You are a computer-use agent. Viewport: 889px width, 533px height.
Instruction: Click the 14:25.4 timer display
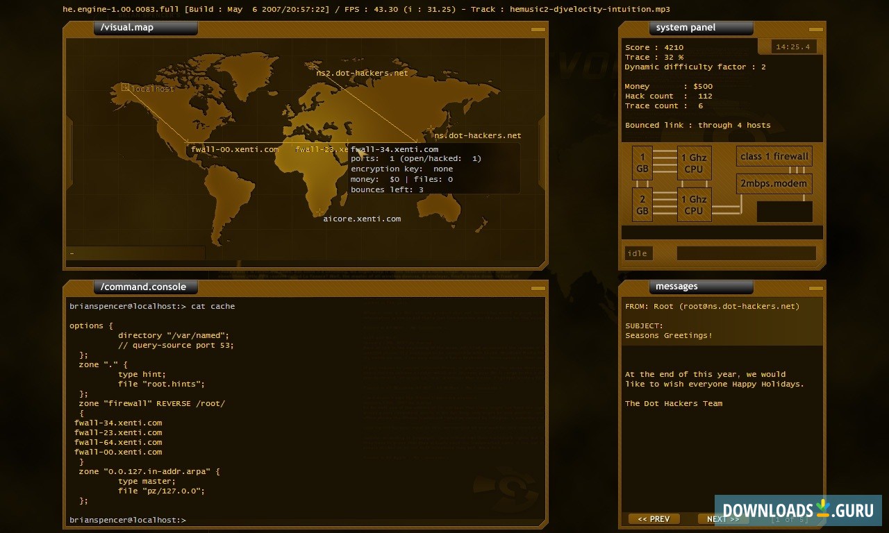[x=794, y=47]
